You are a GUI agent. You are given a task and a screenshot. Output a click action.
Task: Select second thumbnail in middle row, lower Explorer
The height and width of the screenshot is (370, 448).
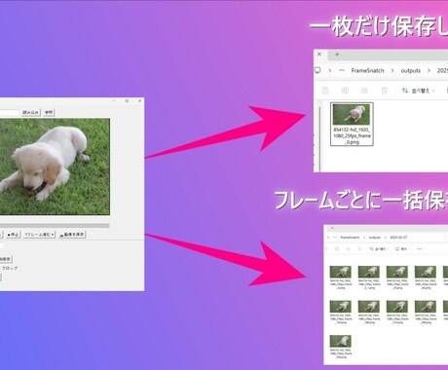(x=369, y=307)
